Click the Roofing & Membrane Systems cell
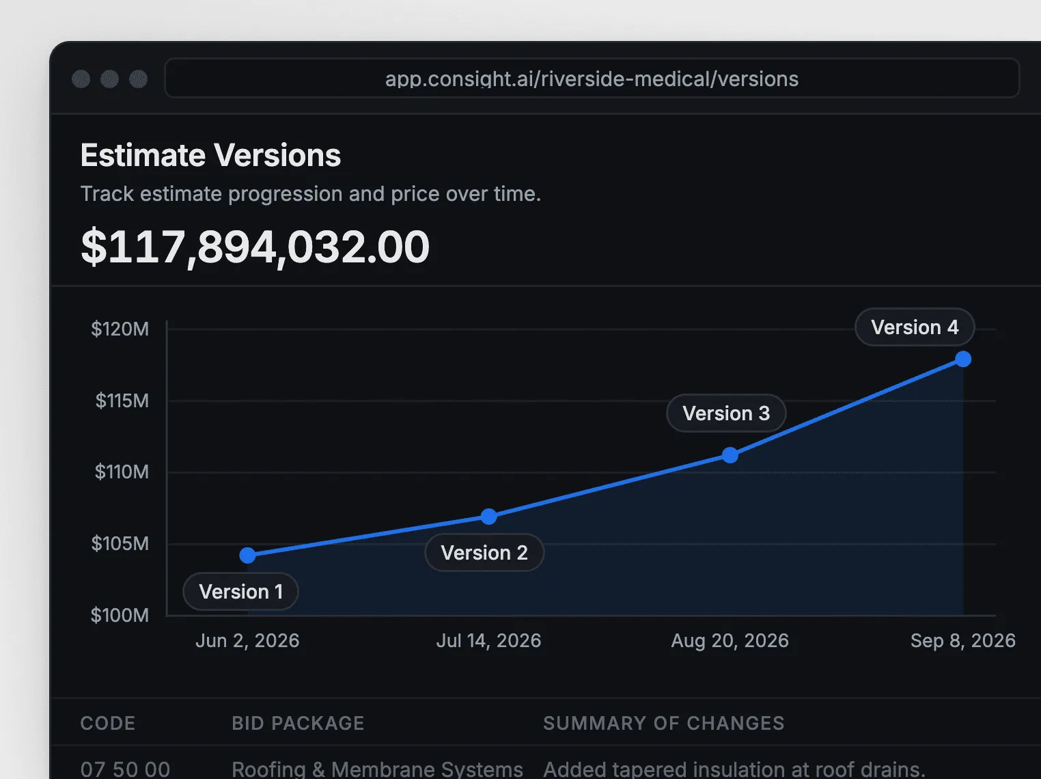The height and width of the screenshot is (779, 1041). pyautogui.click(x=377, y=769)
